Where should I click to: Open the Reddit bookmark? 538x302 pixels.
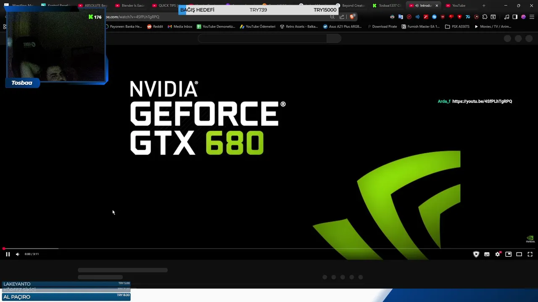coord(155,26)
